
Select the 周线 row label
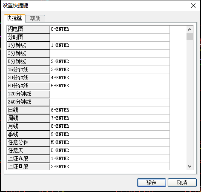pos(29,118)
